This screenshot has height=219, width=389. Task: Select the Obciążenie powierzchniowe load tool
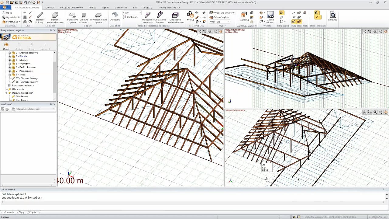(x=175, y=18)
